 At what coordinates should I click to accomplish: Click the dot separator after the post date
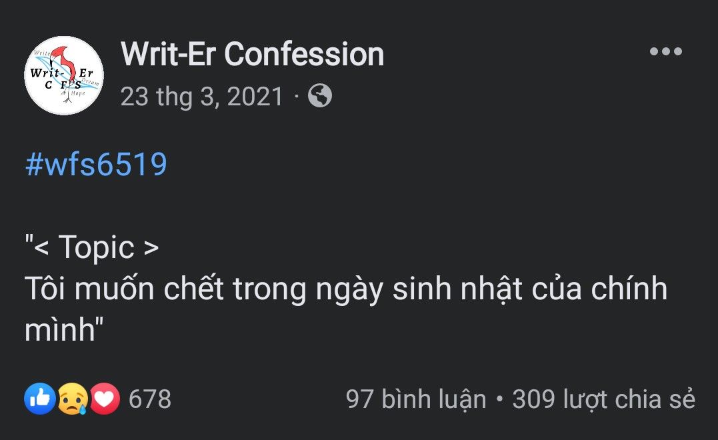pyautogui.click(x=296, y=97)
